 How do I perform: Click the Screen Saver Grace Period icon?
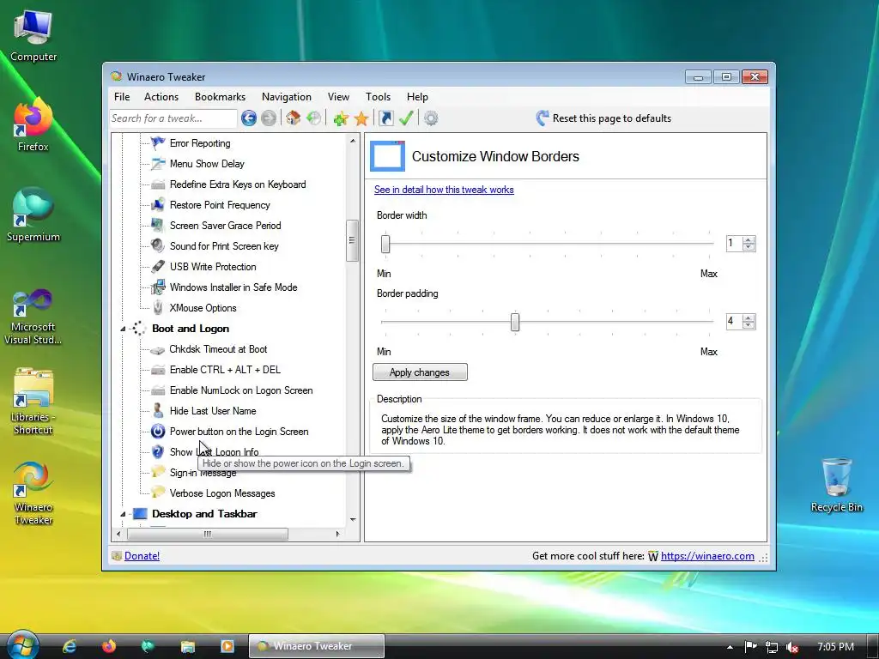(x=158, y=226)
